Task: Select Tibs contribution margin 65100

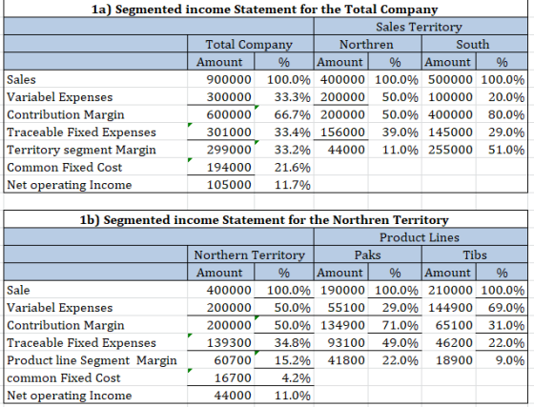Action: click(x=449, y=325)
